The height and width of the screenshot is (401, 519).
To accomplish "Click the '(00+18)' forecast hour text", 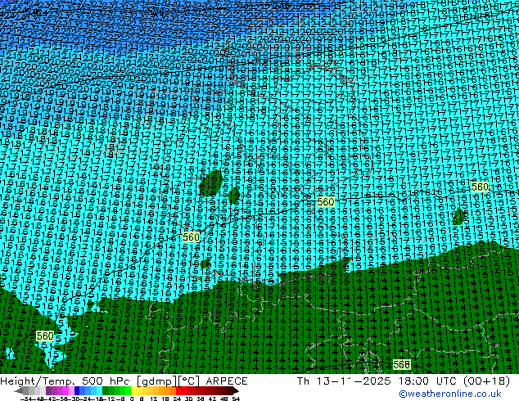I will pos(486,381).
